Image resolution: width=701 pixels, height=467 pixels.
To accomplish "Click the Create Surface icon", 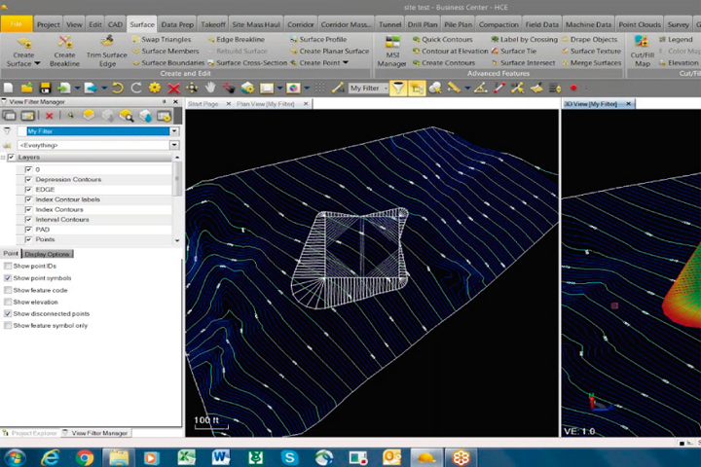I will [23, 43].
